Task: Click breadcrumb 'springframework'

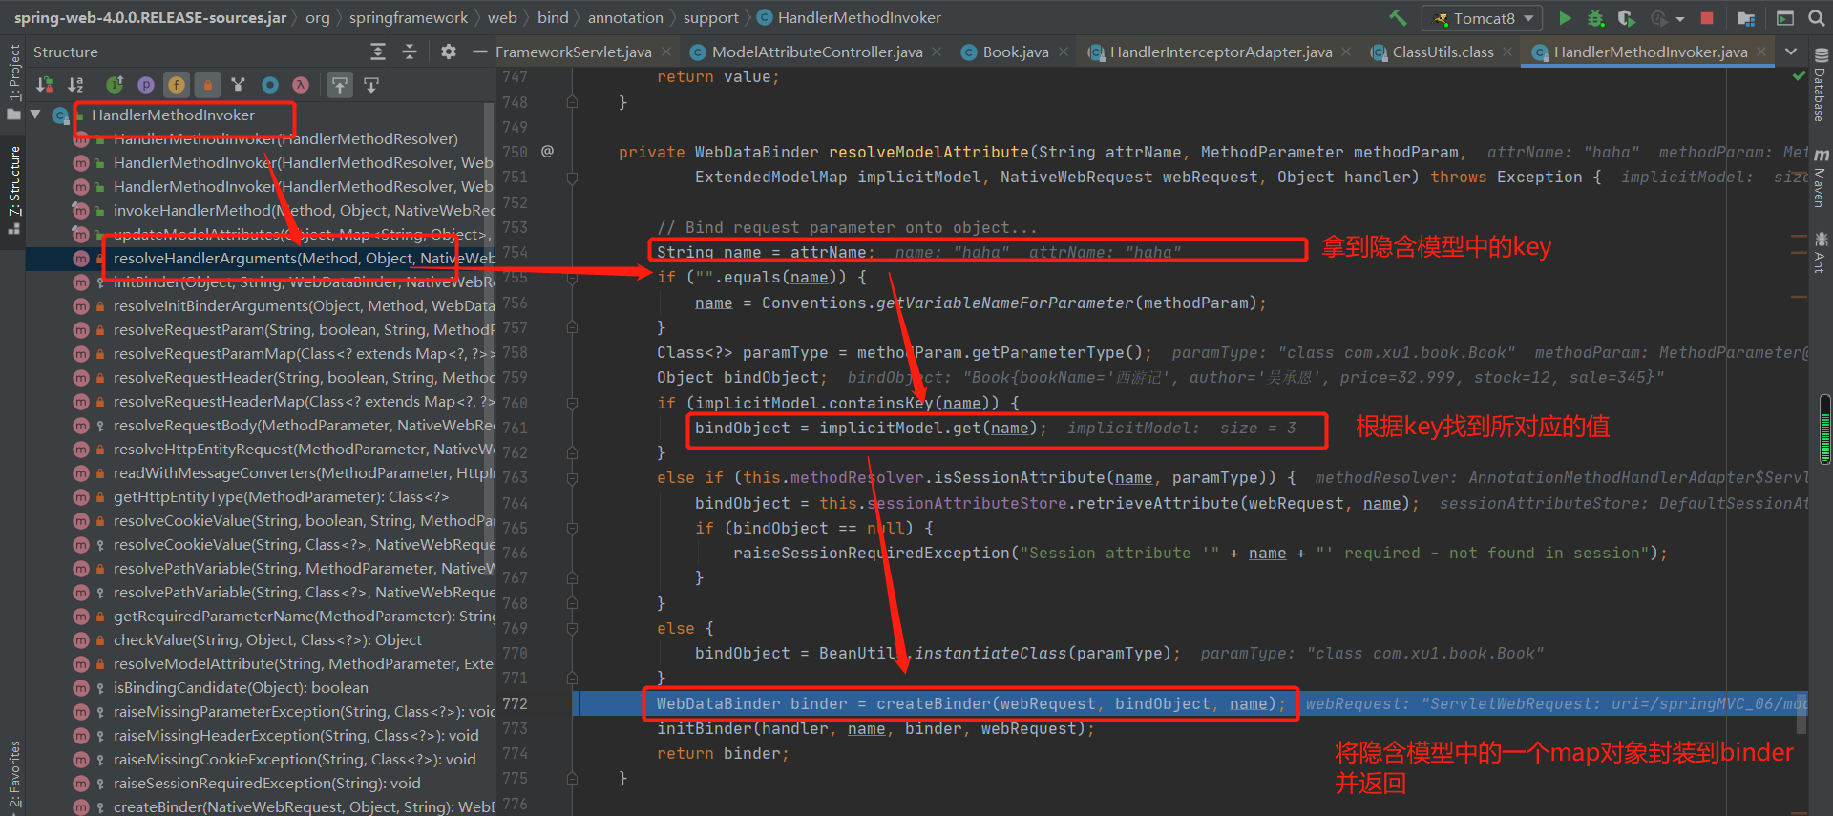Action: (x=409, y=17)
